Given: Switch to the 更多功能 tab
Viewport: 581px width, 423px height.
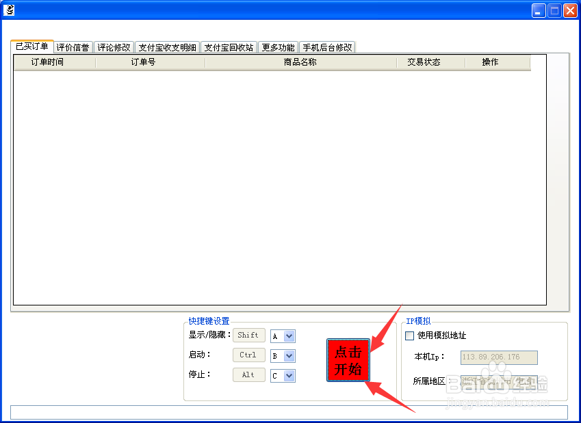Looking at the screenshot, I should (277, 47).
